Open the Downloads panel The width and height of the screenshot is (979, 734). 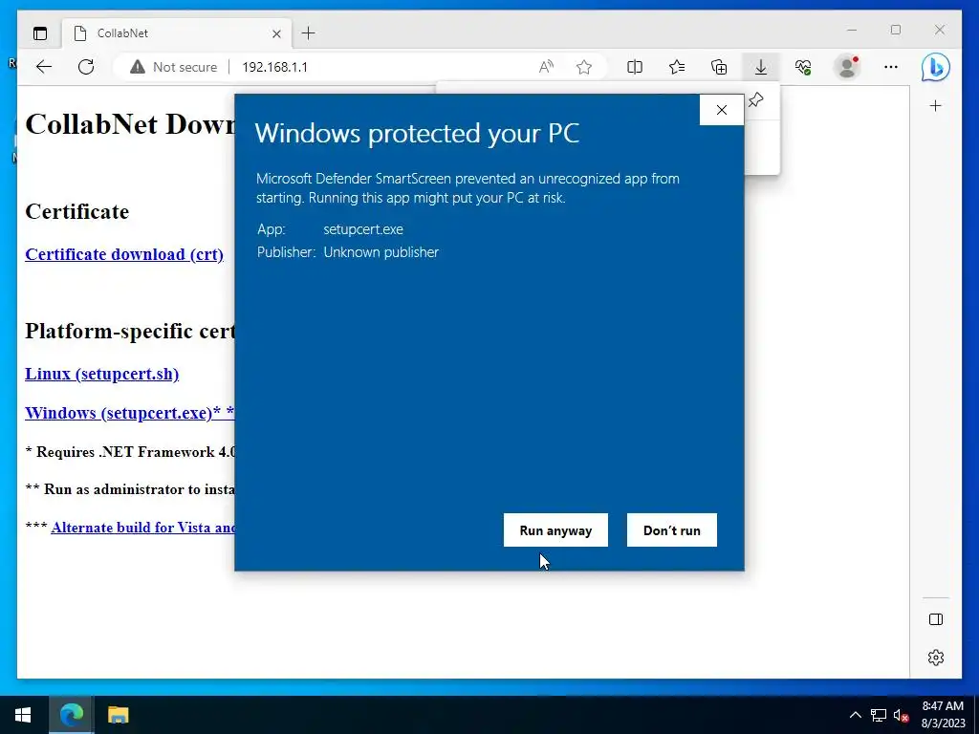(760, 67)
